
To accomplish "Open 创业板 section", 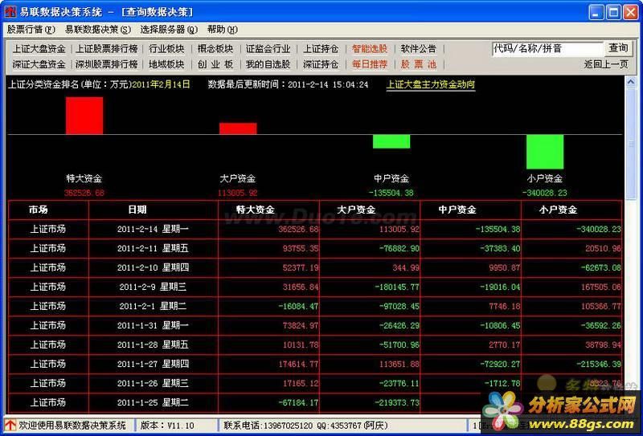I will click(215, 64).
